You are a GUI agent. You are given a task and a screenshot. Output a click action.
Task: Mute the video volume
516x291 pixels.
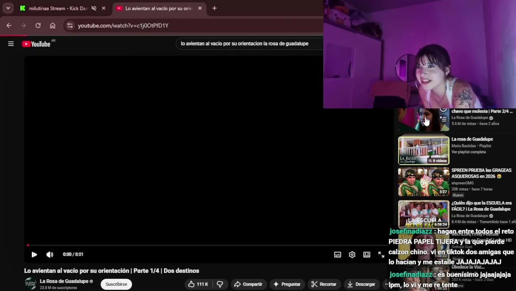[50, 255]
